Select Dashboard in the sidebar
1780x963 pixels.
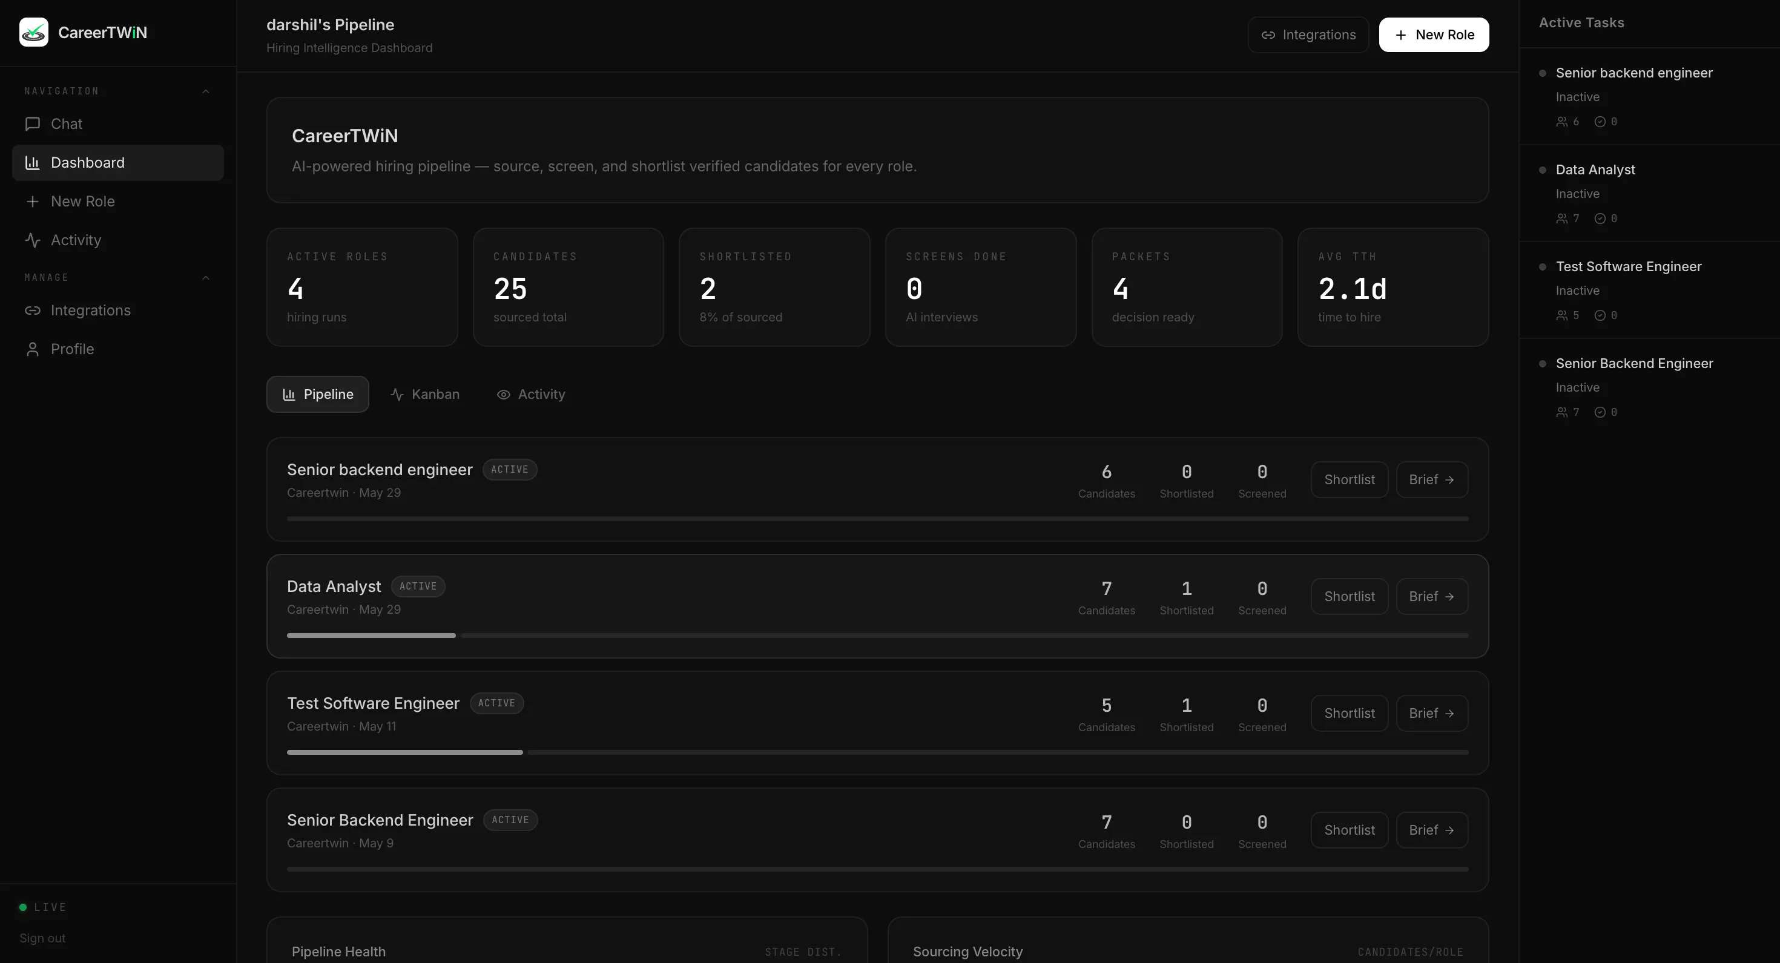pyautogui.click(x=117, y=162)
